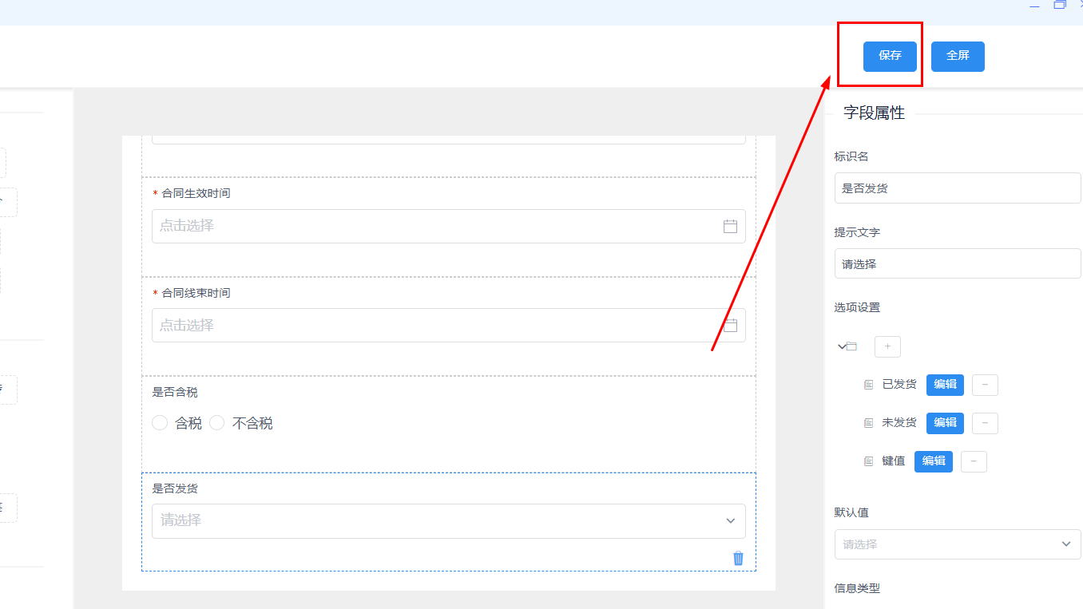The height and width of the screenshot is (609, 1083).
Task: Add a new option with the plus button
Action: [887, 346]
